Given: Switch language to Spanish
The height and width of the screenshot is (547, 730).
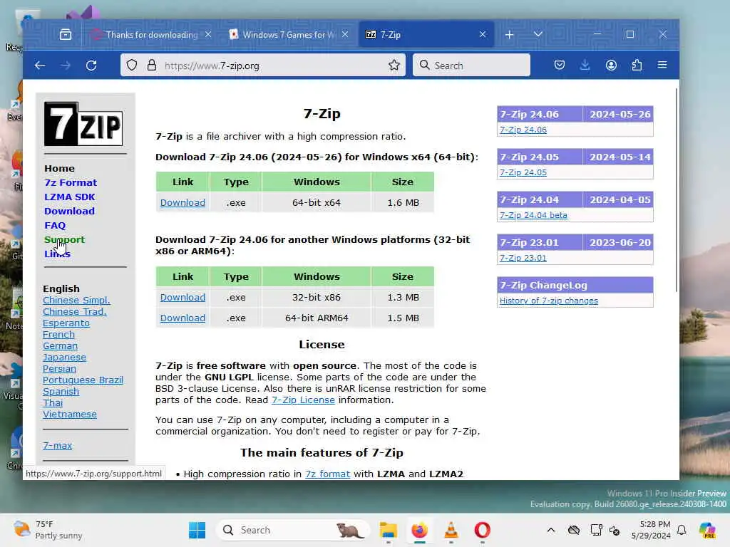Looking at the screenshot, I should click(61, 392).
